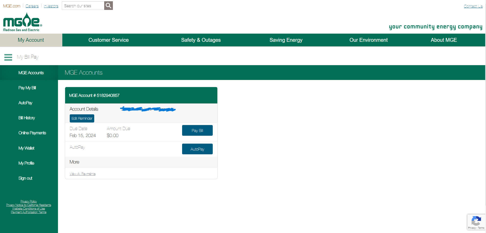Go to Pay My Bill in sidebar
The height and width of the screenshot is (233, 486).
pos(27,88)
